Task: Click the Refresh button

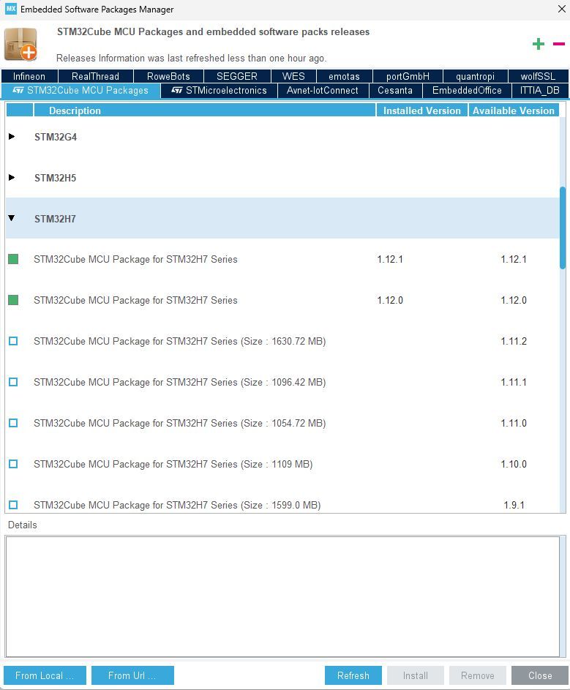Action: (x=353, y=675)
